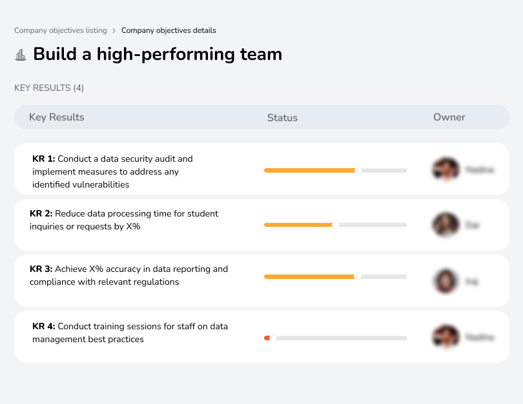Image resolution: width=523 pixels, height=404 pixels.
Task: Open the "Company objectives listing" breadcrumb link
Action: coord(61,30)
